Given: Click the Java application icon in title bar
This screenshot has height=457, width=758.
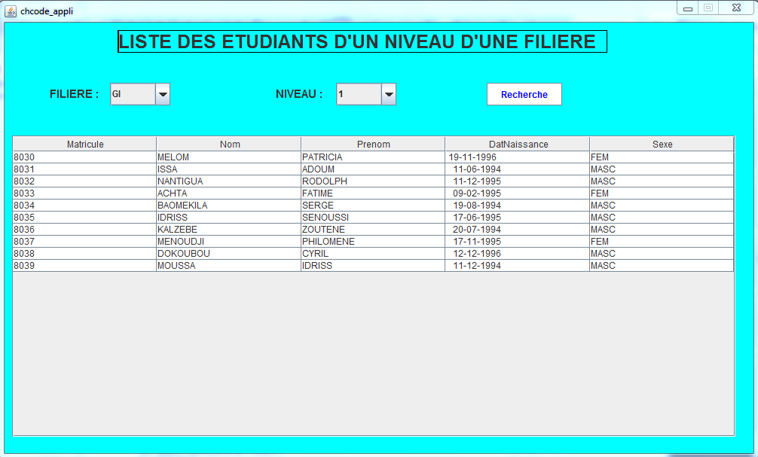Looking at the screenshot, I should (x=10, y=11).
